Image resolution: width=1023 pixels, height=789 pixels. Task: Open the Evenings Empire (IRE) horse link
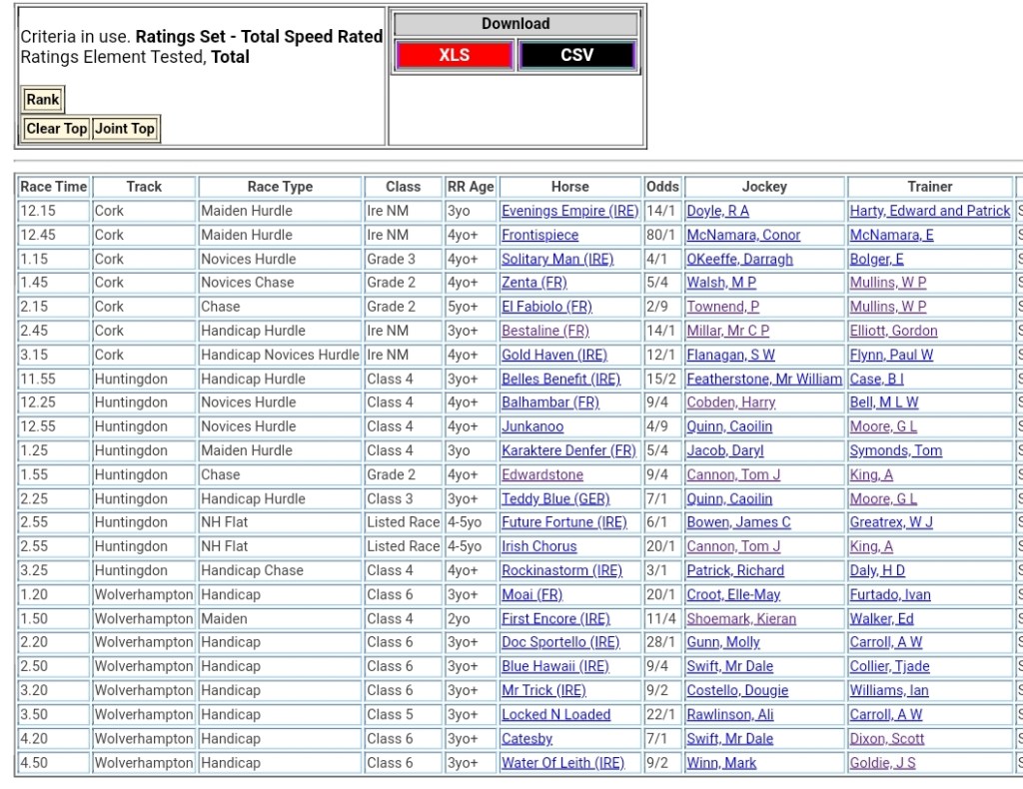(569, 211)
